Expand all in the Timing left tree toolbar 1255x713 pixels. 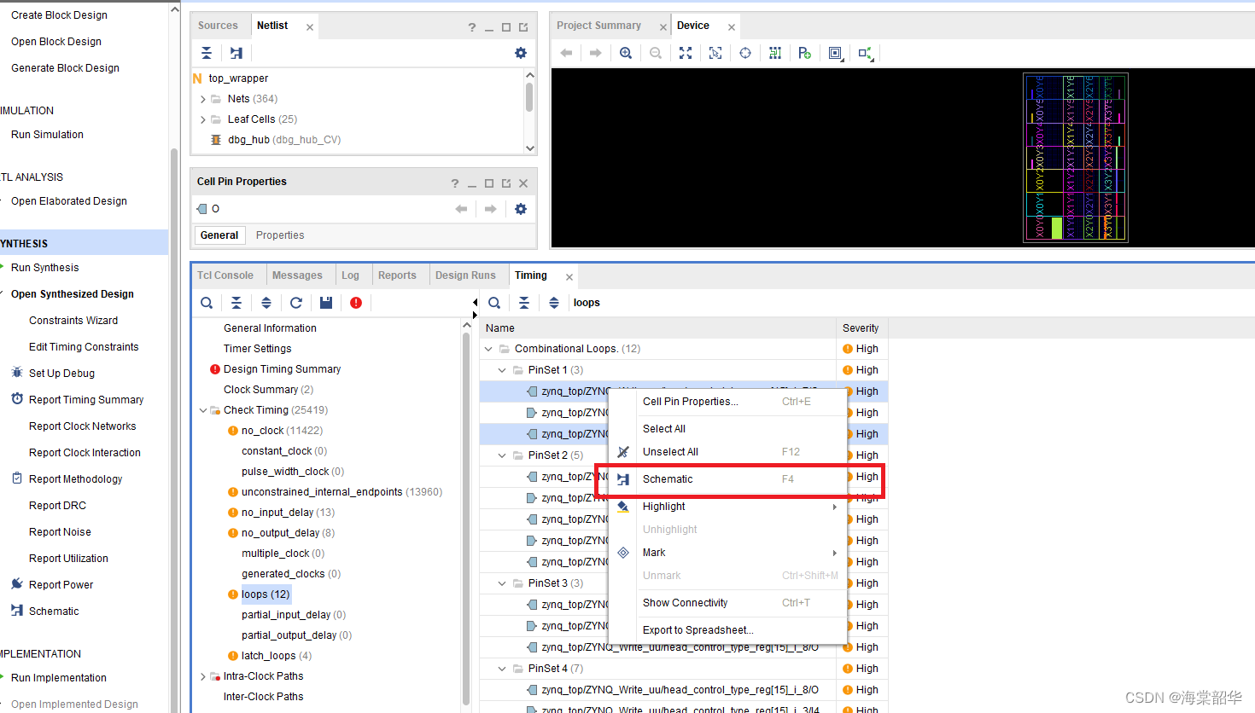[x=266, y=303]
